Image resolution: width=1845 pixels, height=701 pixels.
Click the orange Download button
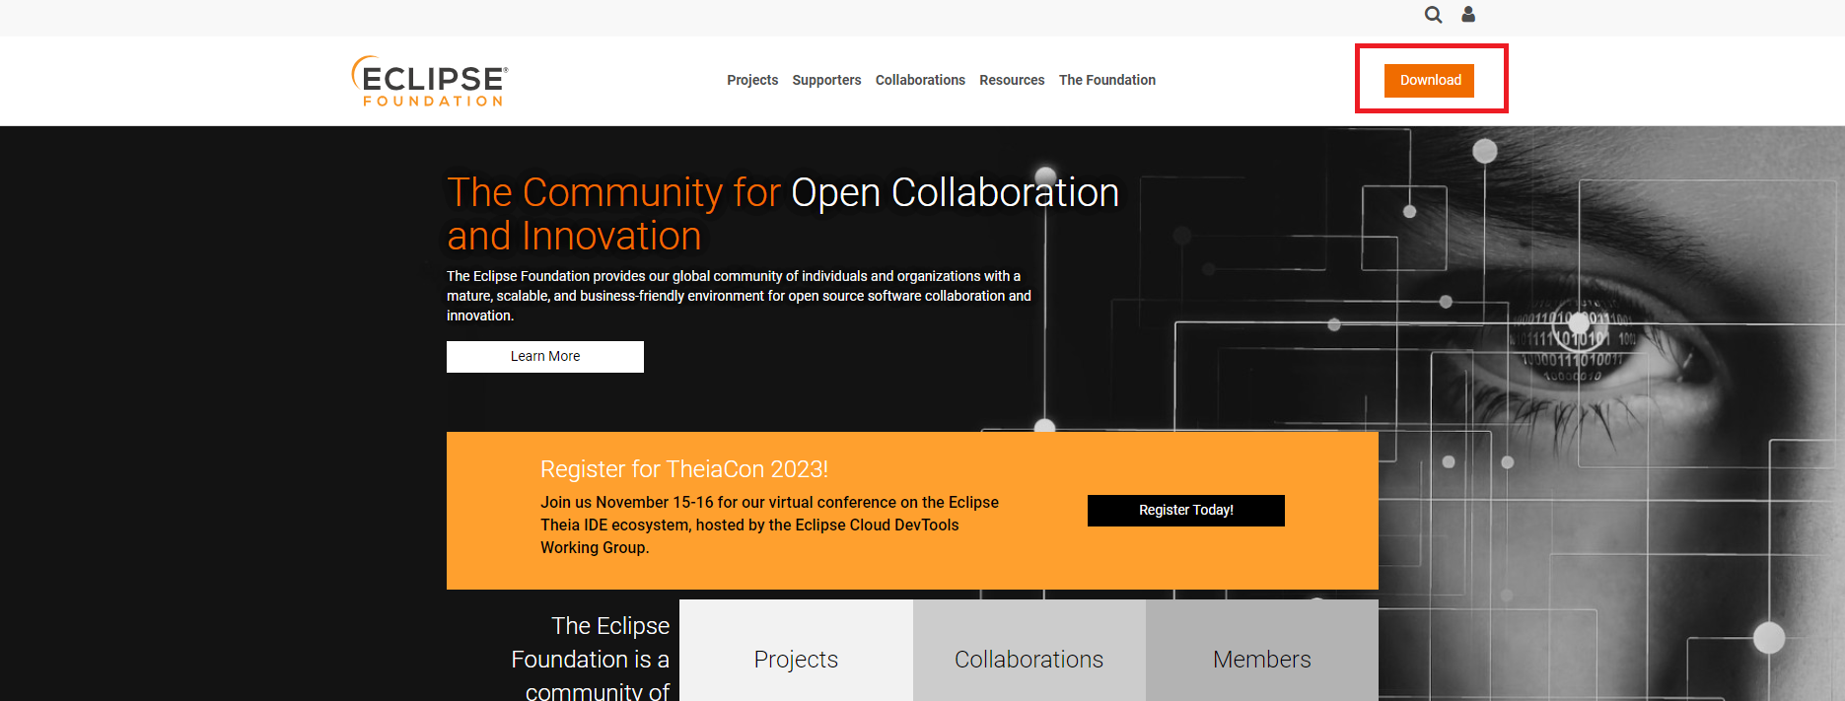pyautogui.click(x=1430, y=81)
